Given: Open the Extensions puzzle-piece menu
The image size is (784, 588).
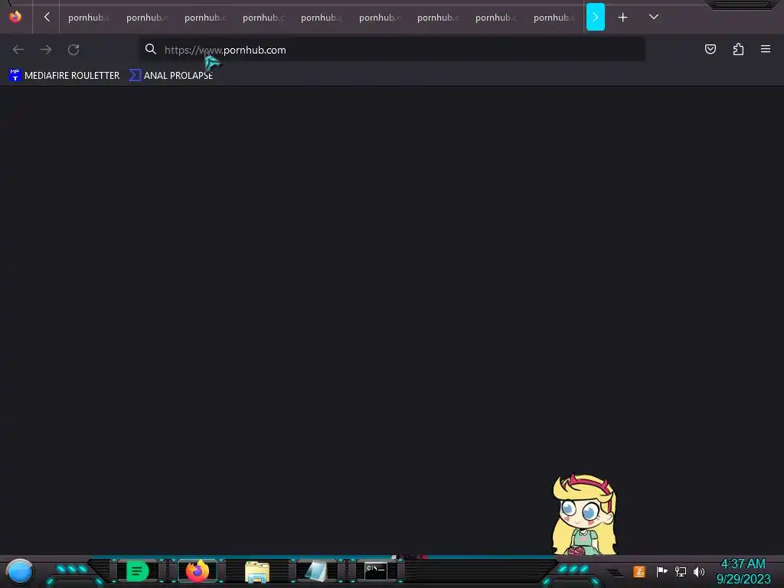Looking at the screenshot, I should click(x=738, y=49).
